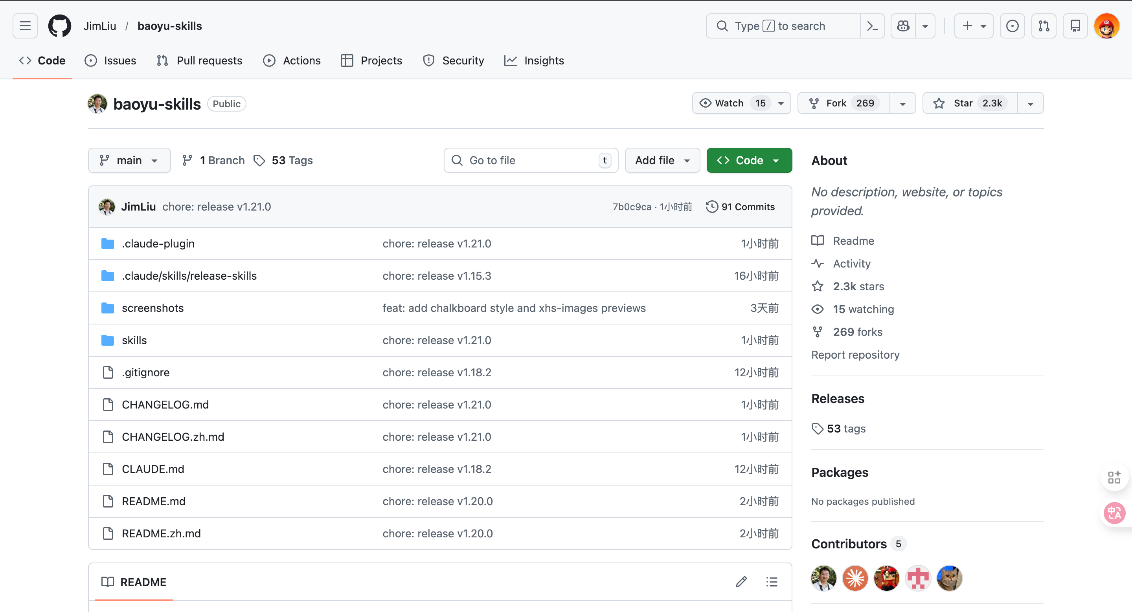Open the Copilot chat icon
Screen dimensions: 1132x612
[903, 26]
